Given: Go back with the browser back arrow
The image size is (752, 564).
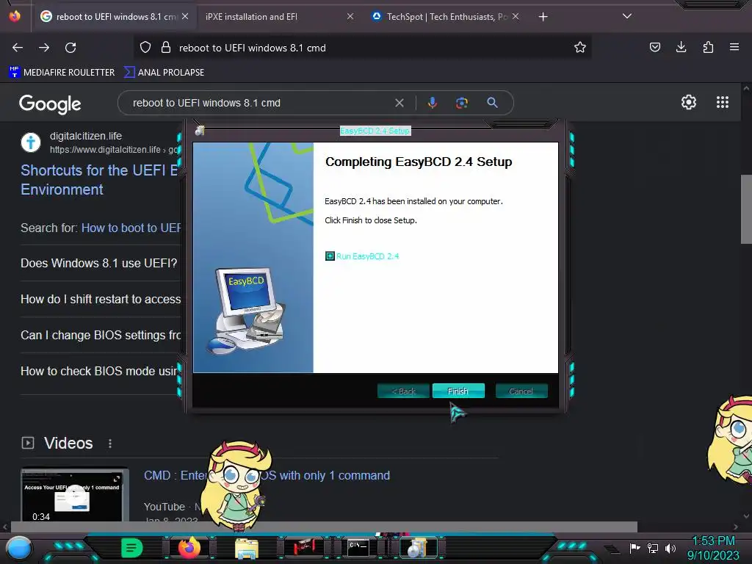Looking at the screenshot, I should (18, 48).
